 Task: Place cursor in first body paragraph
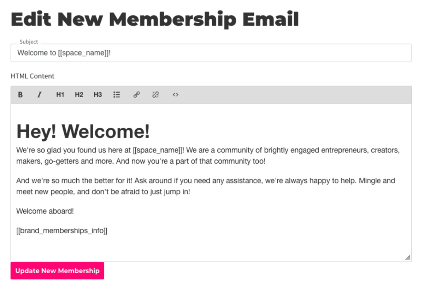[208, 156]
